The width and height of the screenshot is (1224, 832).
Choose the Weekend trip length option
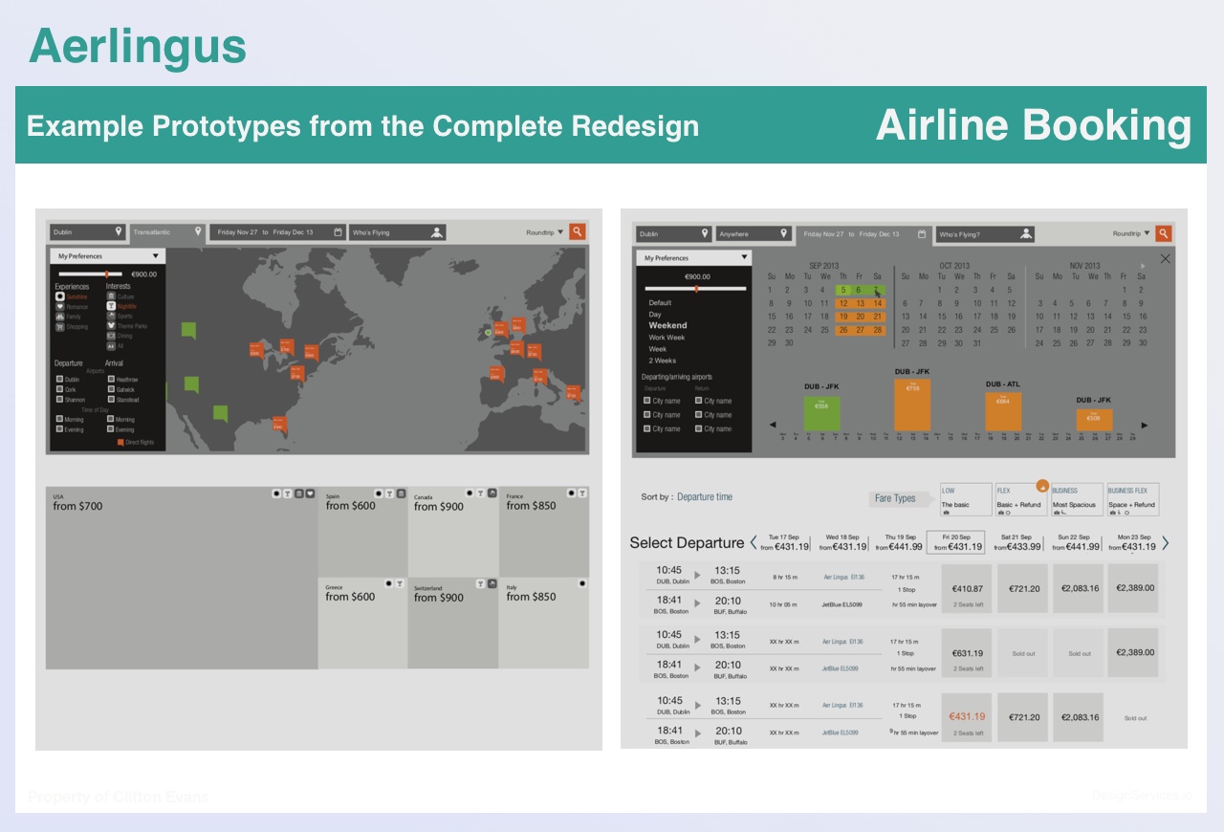(667, 326)
